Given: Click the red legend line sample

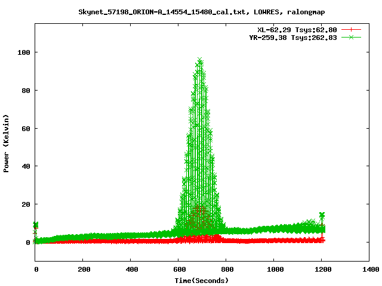Looking at the screenshot, I should tap(351, 30).
